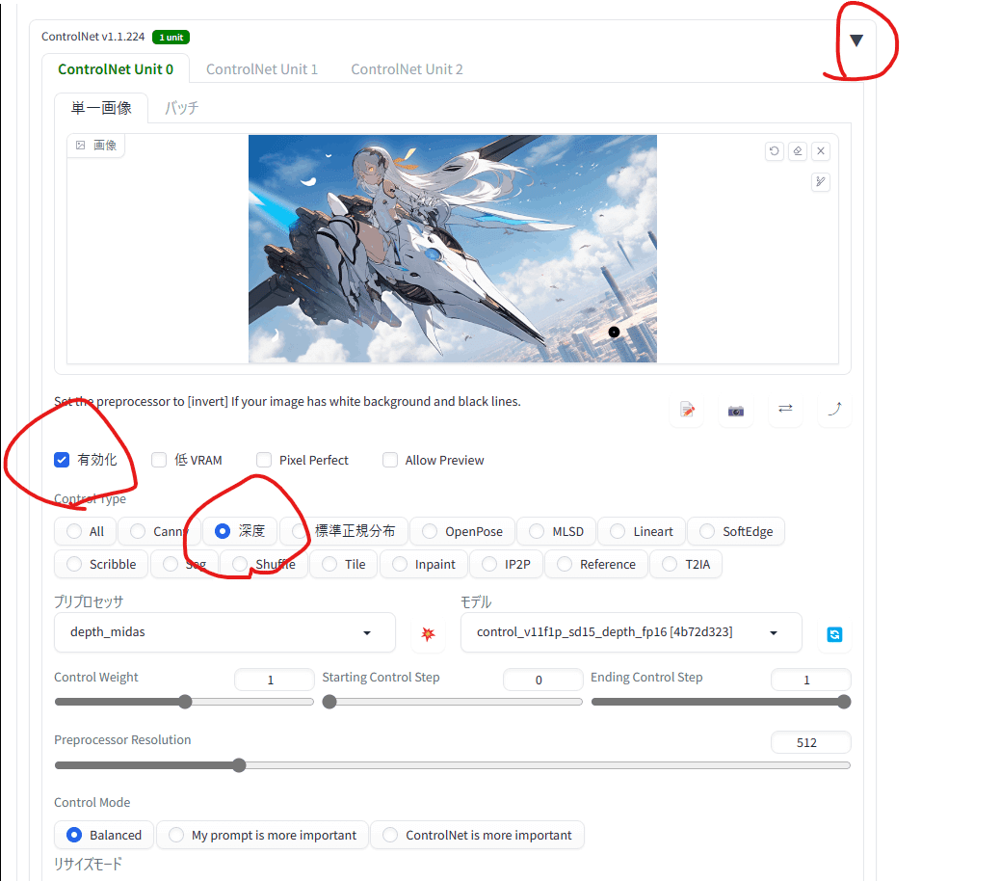Select the Seg control type
Image resolution: width=1000 pixels, height=881 pixels.
[x=185, y=564]
